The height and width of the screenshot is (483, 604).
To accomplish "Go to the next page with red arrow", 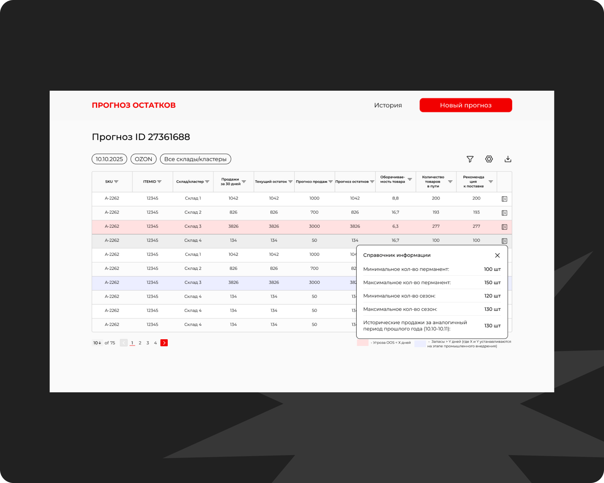I will 164,343.
